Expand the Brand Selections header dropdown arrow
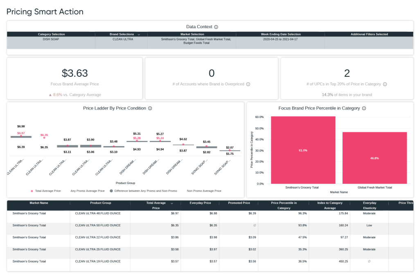Image resolution: width=419 pixels, height=278 pixels. 139,35
